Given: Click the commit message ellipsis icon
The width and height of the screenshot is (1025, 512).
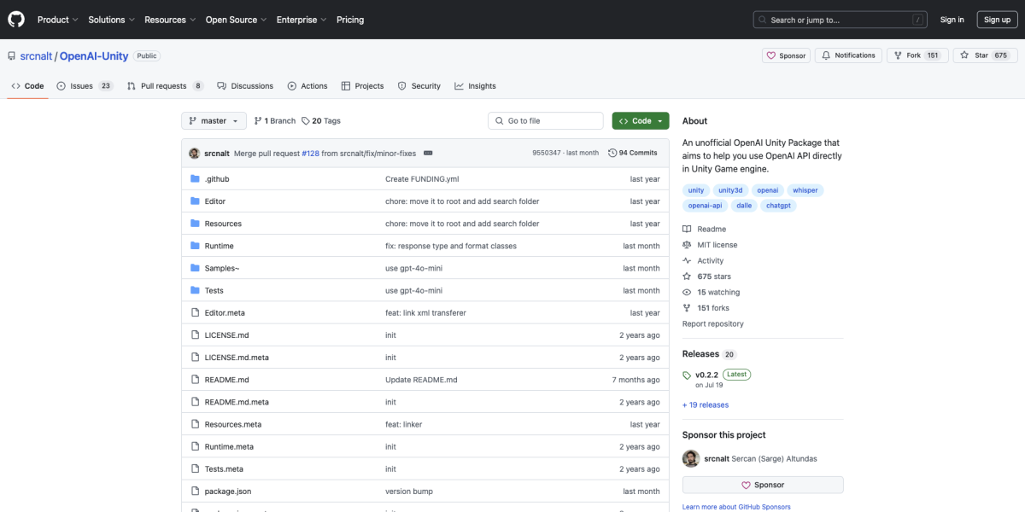Looking at the screenshot, I should [428, 153].
